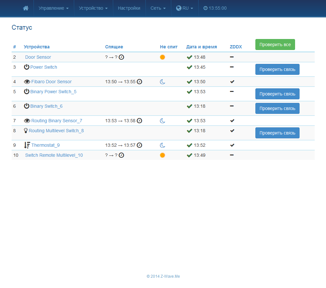Go to the home page icon
The width and height of the screenshot is (326, 288).
coord(25,8)
